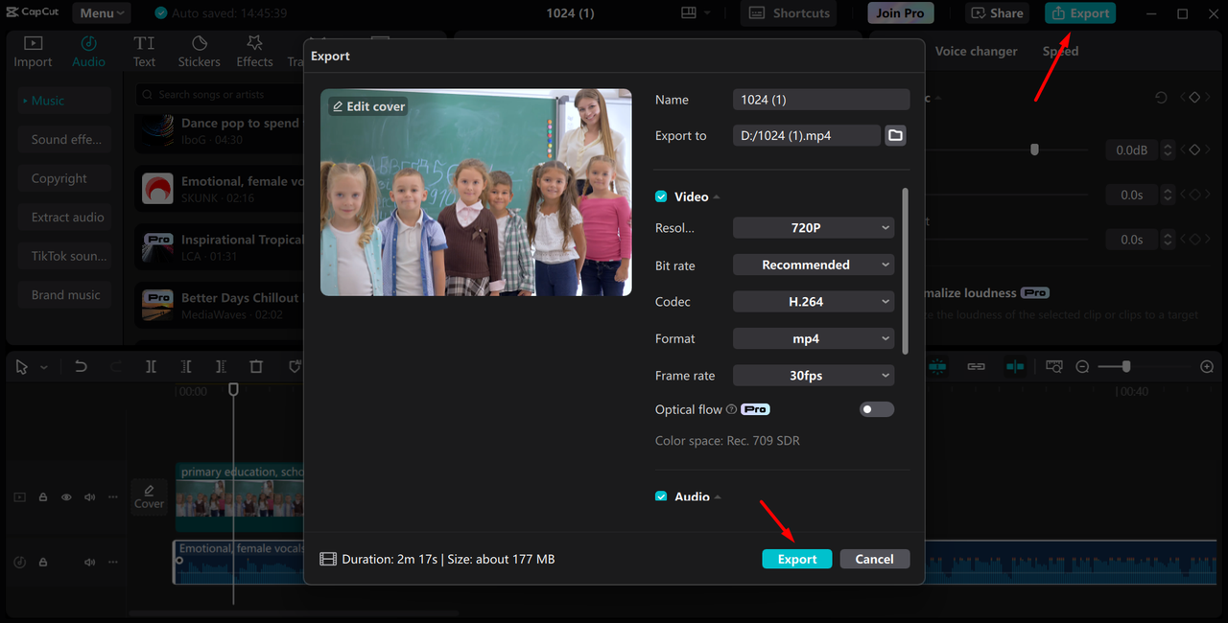The height and width of the screenshot is (623, 1228).
Task: Open the Bit rate Recommended dropdown
Action: coord(814,265)
